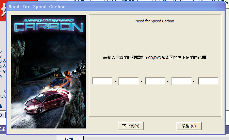The height and width of the screenshot is (140, 229).
Task: Click the second serial number input box
Action: point(129,81)
